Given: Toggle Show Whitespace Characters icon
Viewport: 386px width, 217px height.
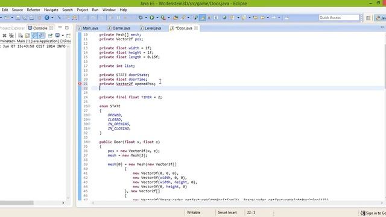Looking at the screenshot, I should [x=216, y=17].
